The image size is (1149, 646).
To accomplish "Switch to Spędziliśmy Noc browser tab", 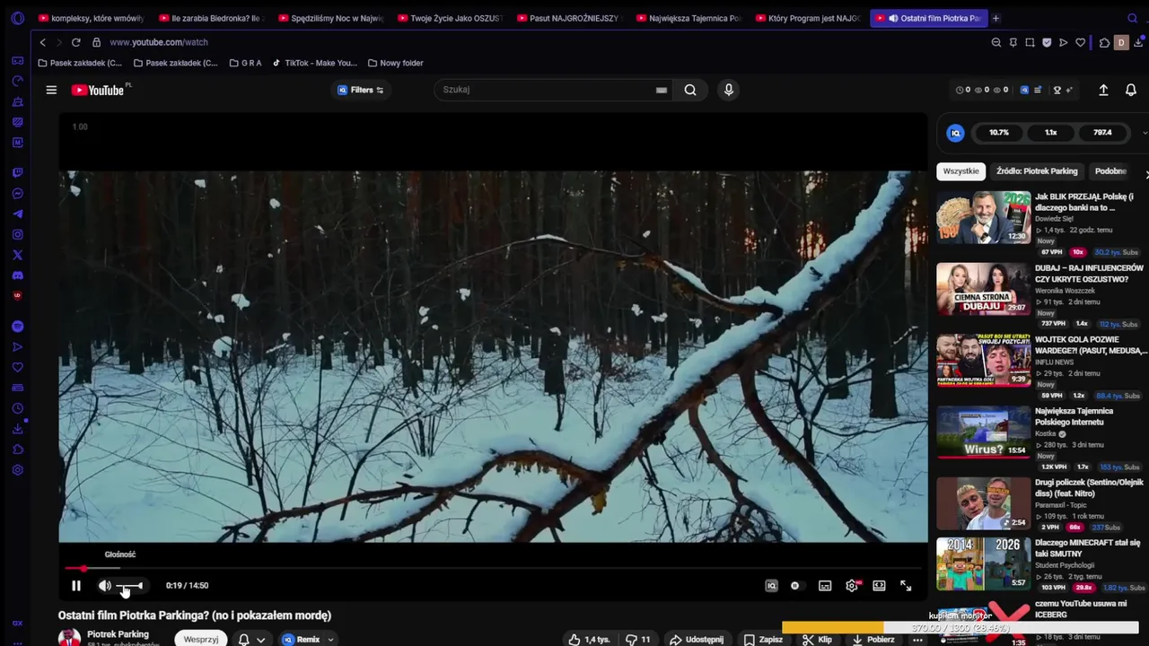I will point(330,18).
